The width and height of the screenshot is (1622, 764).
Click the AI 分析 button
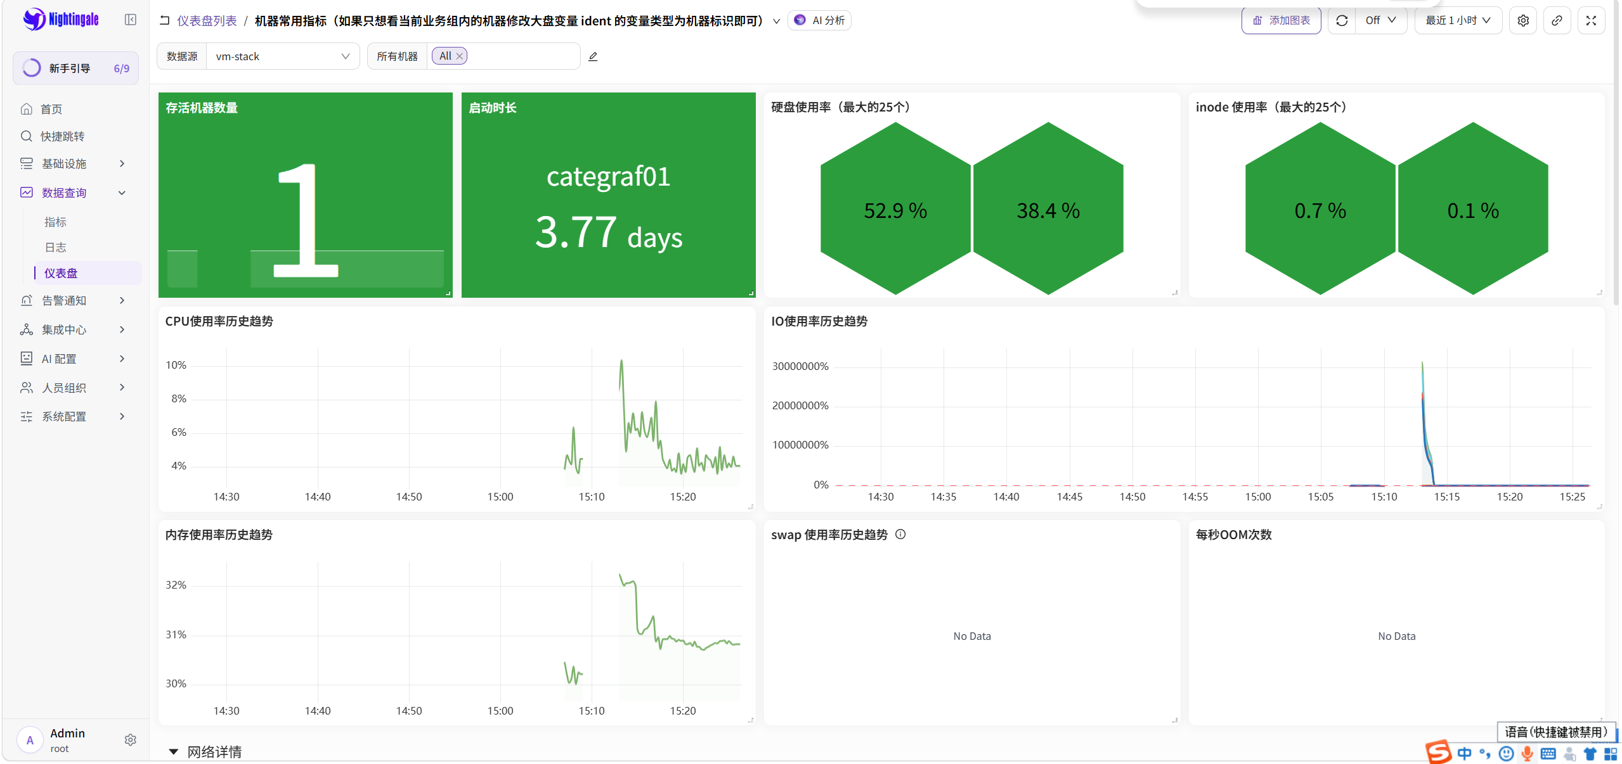point(819,20)
